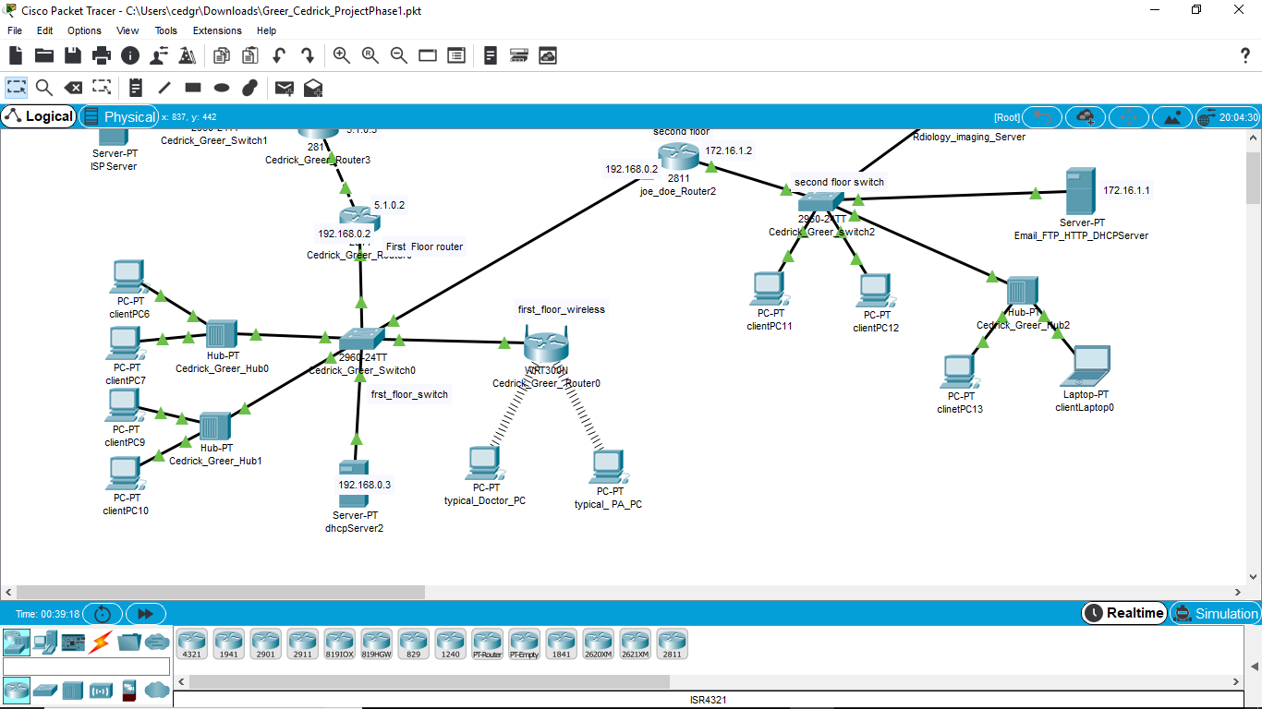The width and height of the screenshot is (1262, 709).
Task: Add a Complex PDU open envelope
Action: pyautogui.click(x=313, y=88)
